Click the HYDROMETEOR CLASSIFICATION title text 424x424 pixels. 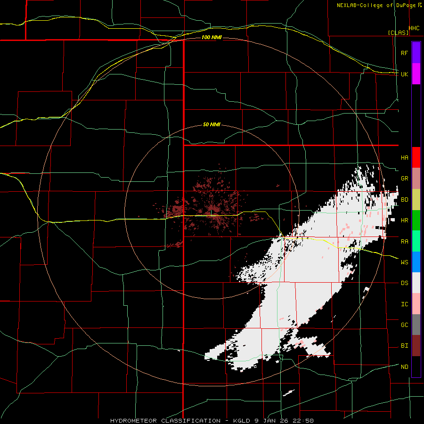[165, 421]
